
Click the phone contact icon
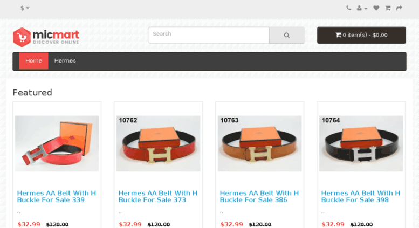point(348,8)
